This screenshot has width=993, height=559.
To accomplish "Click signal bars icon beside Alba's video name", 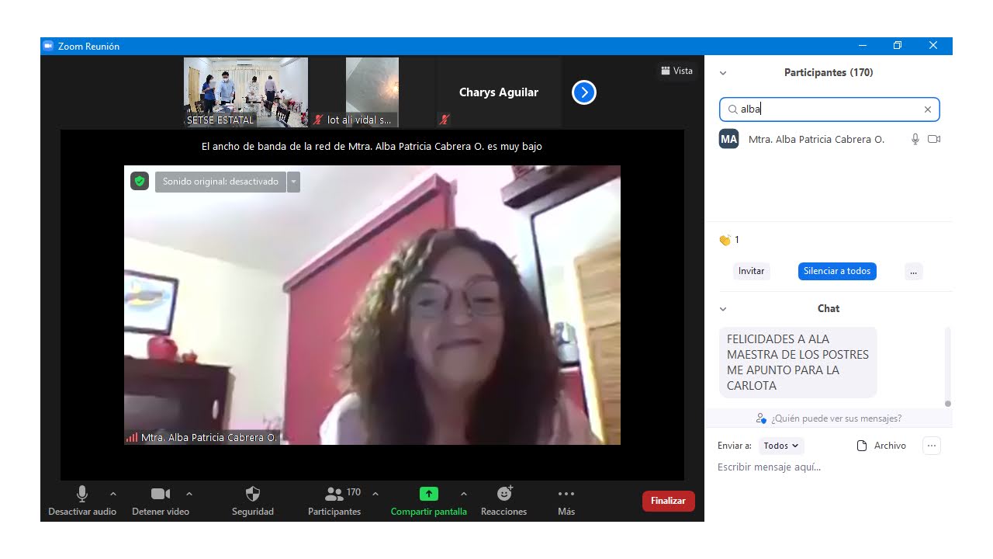I will (132, 437).
